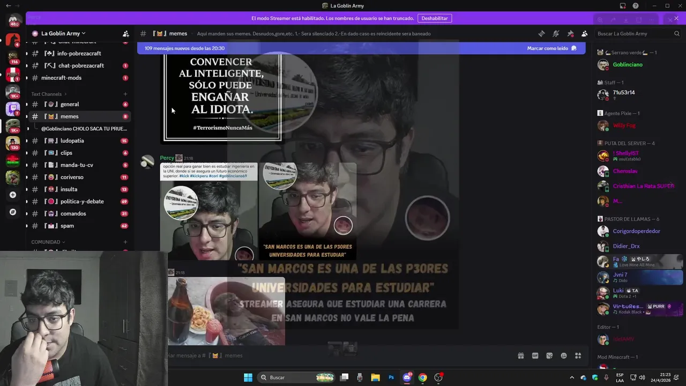
Task: Open pinned messages pin icon
Action: (570, 33)
